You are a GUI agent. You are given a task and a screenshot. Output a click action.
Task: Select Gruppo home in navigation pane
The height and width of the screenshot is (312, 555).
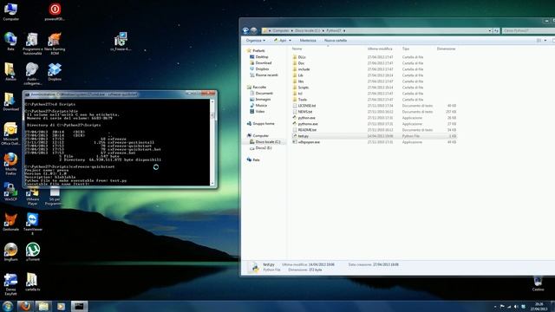coord(264,123)
